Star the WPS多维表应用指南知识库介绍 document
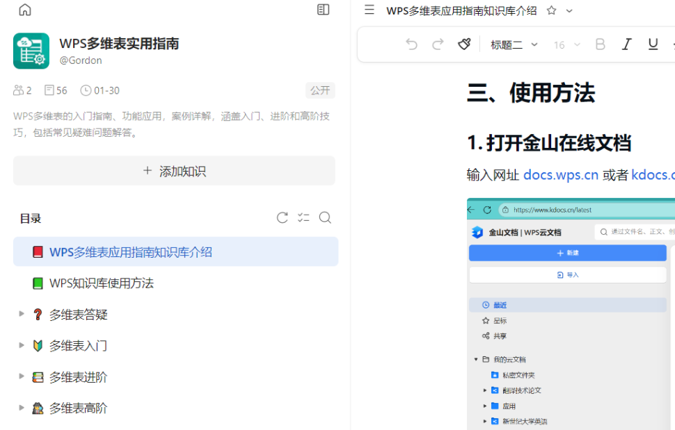The height and width of the screenshot is (430, 675). tap(551, 10)
